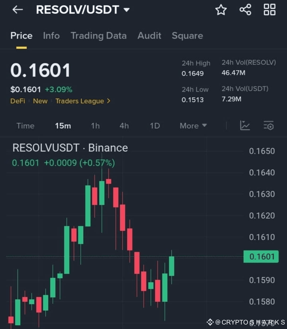Open the Square tab

coord(187,36)
